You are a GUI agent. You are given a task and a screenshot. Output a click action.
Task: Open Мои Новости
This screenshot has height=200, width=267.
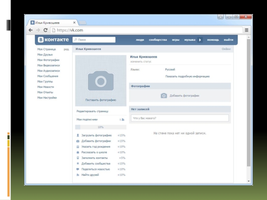pos(46,87)
